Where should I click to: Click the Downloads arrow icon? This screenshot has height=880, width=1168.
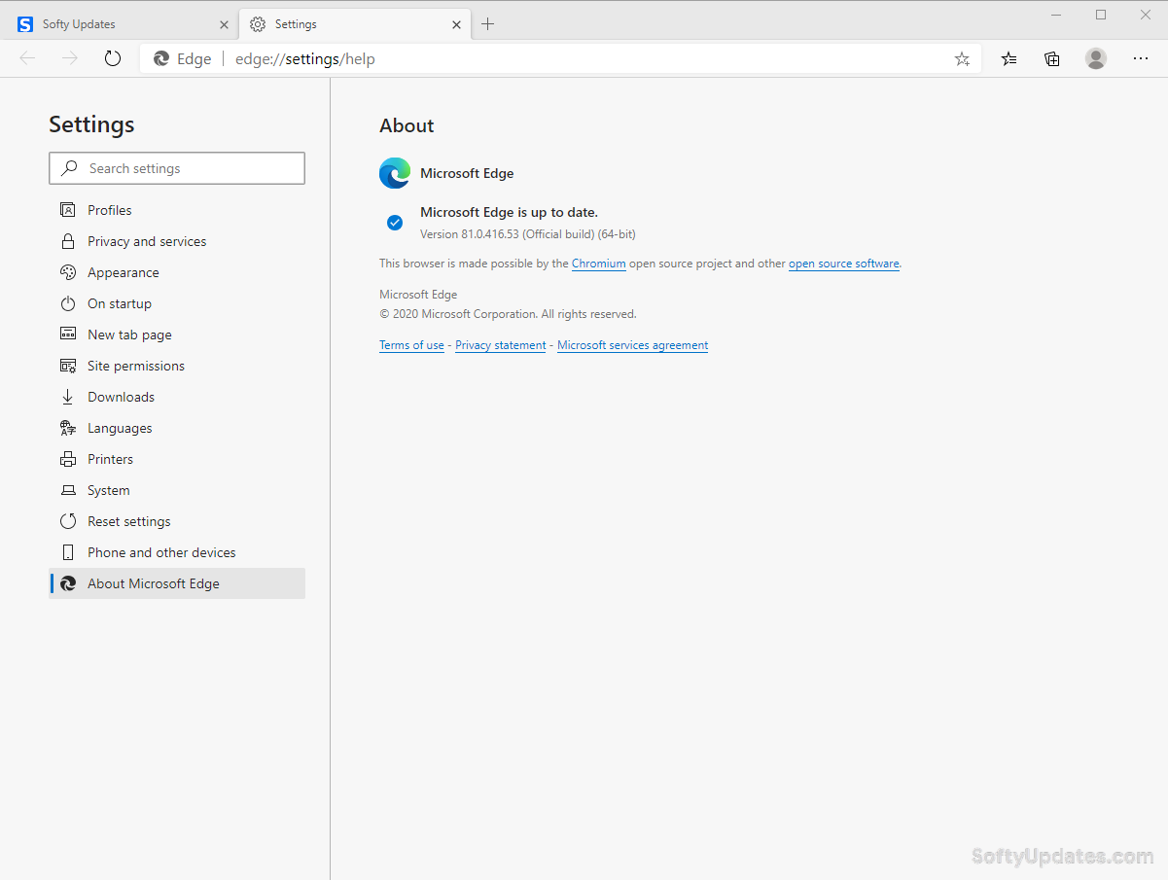click(x=68, y=397)
